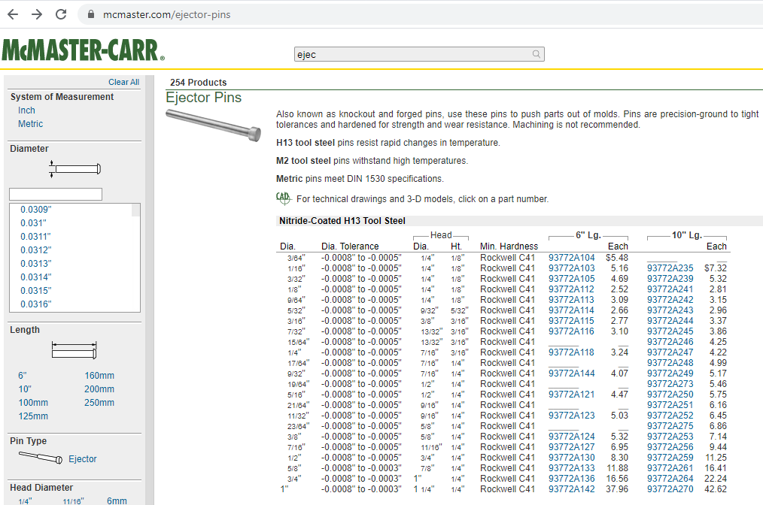Open part number 93772A144
Image resolution: width=763 pixels, height=505 pixels.
coord(572,373)
